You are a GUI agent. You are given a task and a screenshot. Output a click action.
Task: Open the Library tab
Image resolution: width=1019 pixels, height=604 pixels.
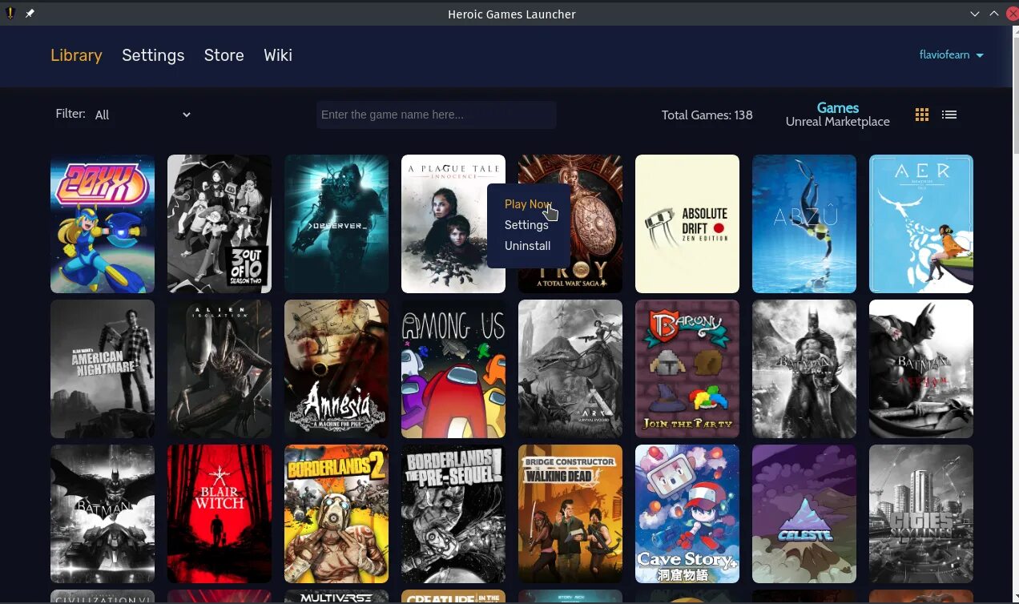coord(76,55)
